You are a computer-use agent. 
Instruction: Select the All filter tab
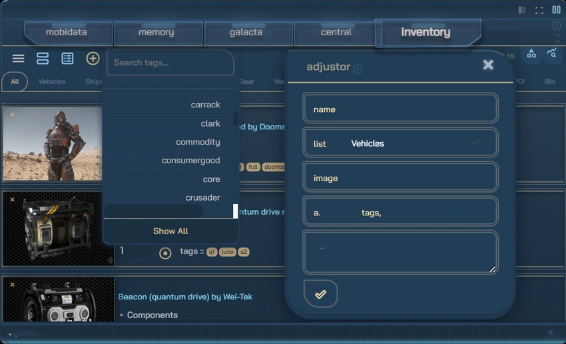tap(15, 81)
